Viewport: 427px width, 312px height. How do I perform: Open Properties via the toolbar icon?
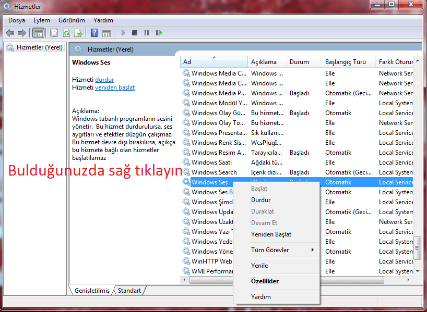click(54, 33)
